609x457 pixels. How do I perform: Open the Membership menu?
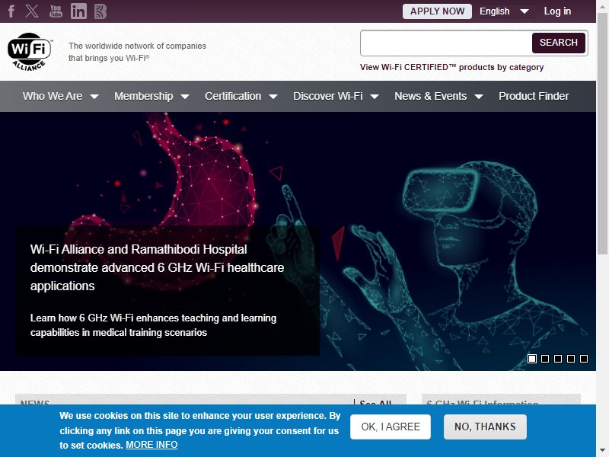[x=143, y=96]
